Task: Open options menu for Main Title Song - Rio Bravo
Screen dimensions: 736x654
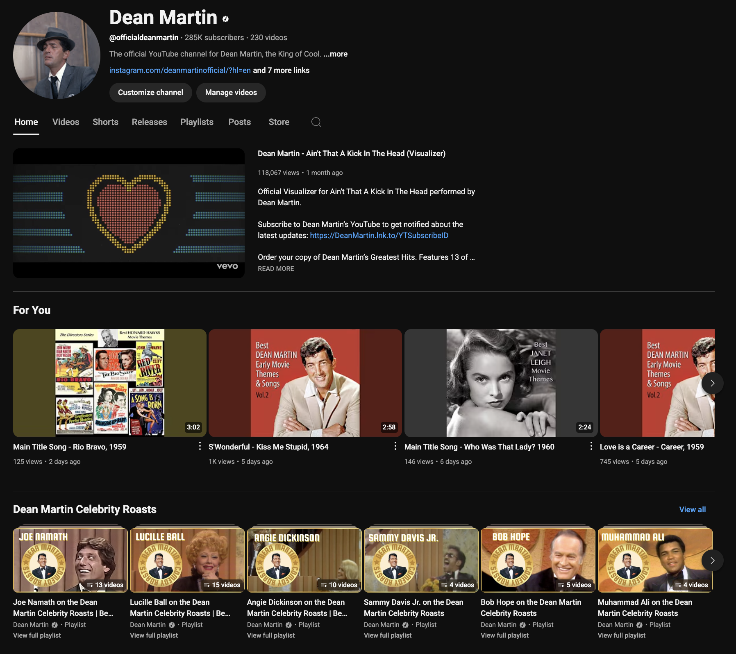Action: point(200,446)
